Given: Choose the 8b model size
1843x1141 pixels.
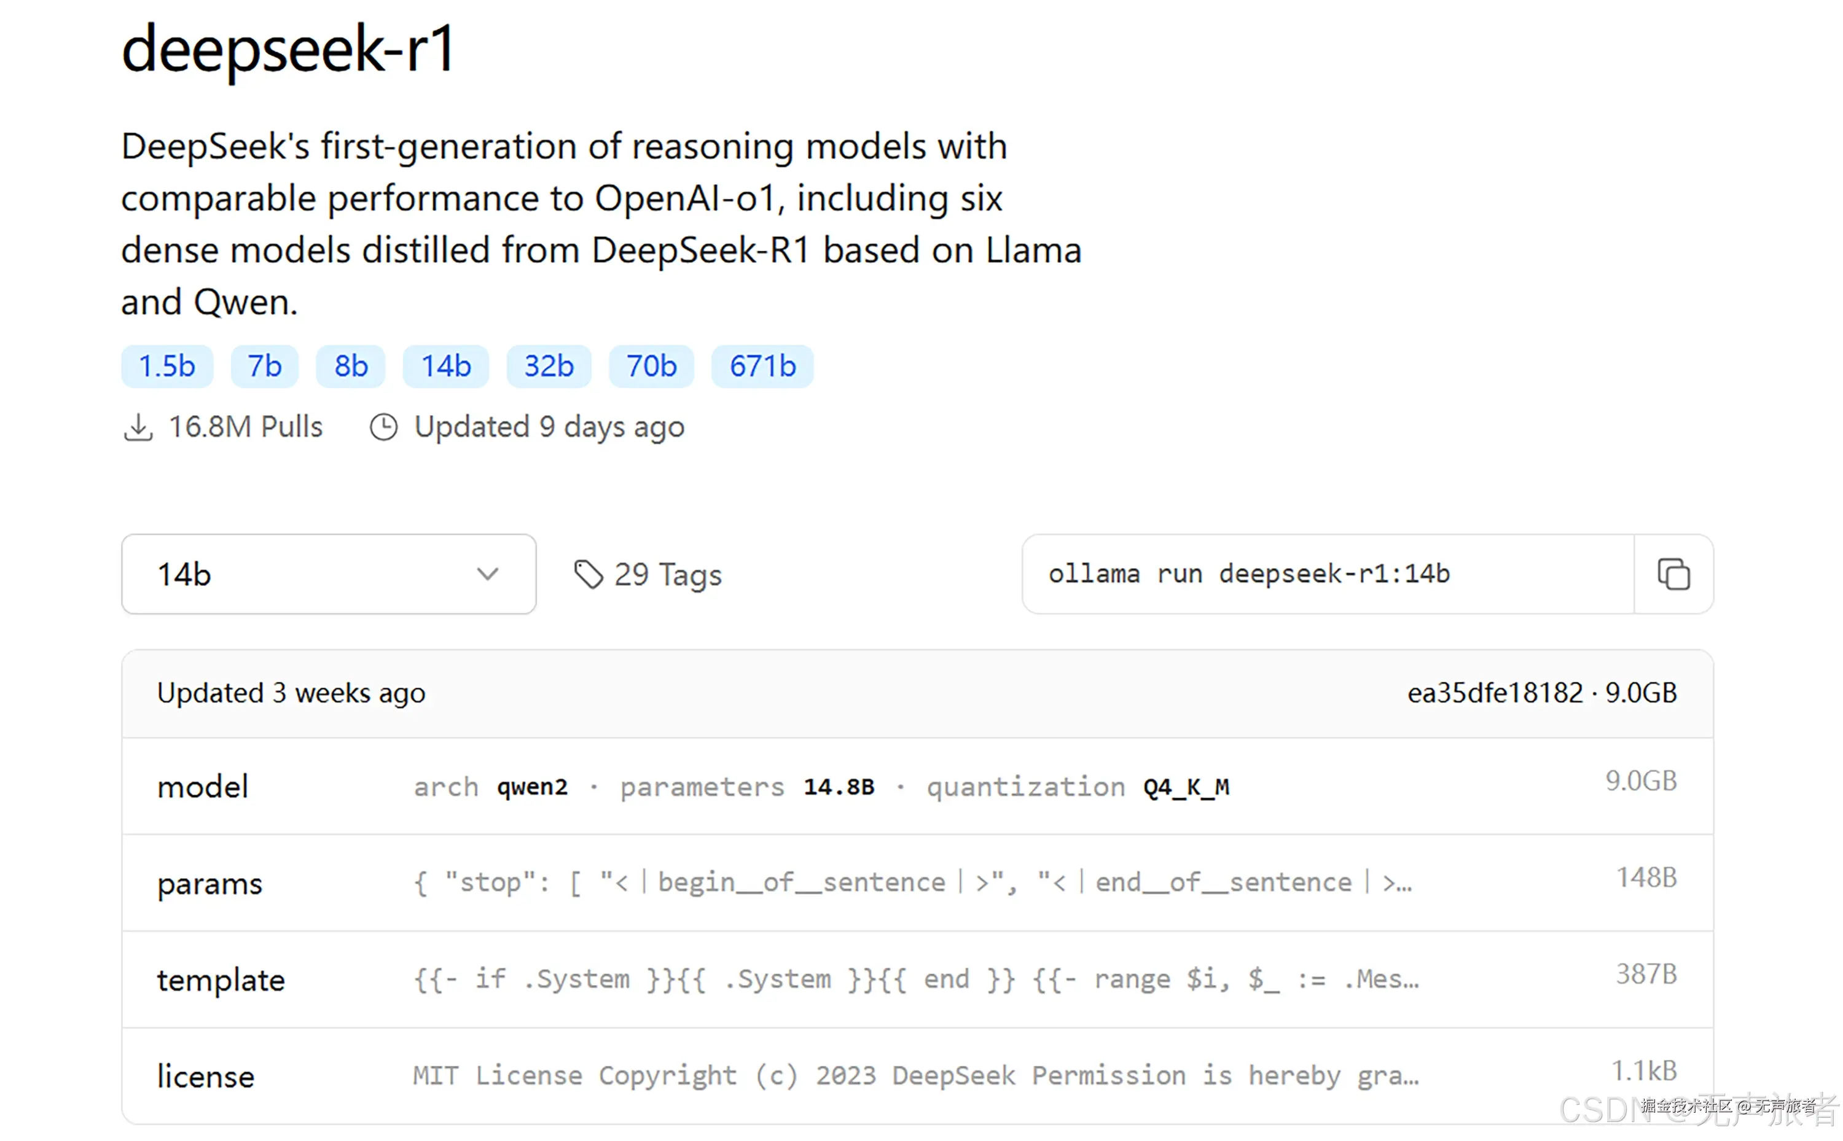Looking at the screenshot, I should click(x=351, y=367).
